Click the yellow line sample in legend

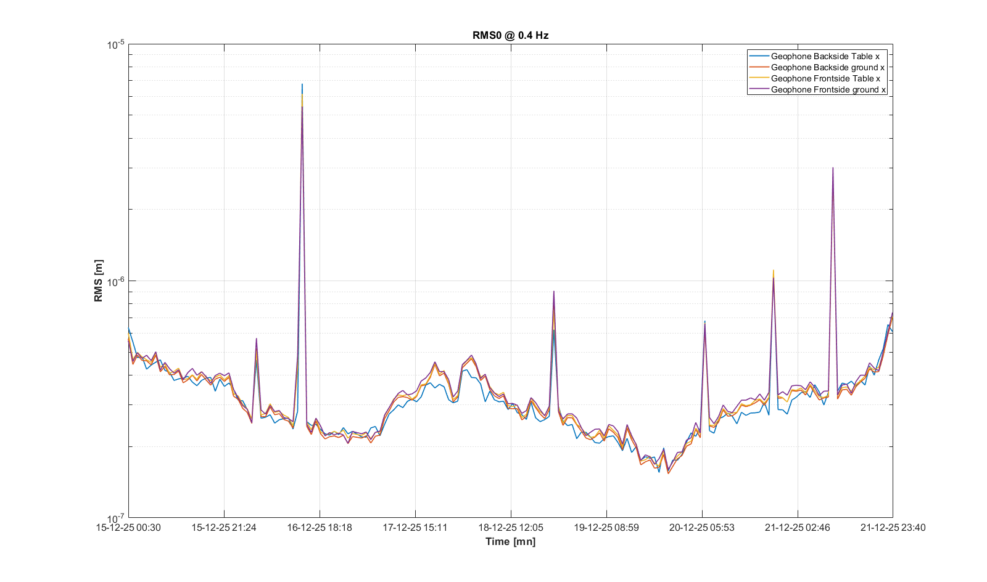point(759,78)
